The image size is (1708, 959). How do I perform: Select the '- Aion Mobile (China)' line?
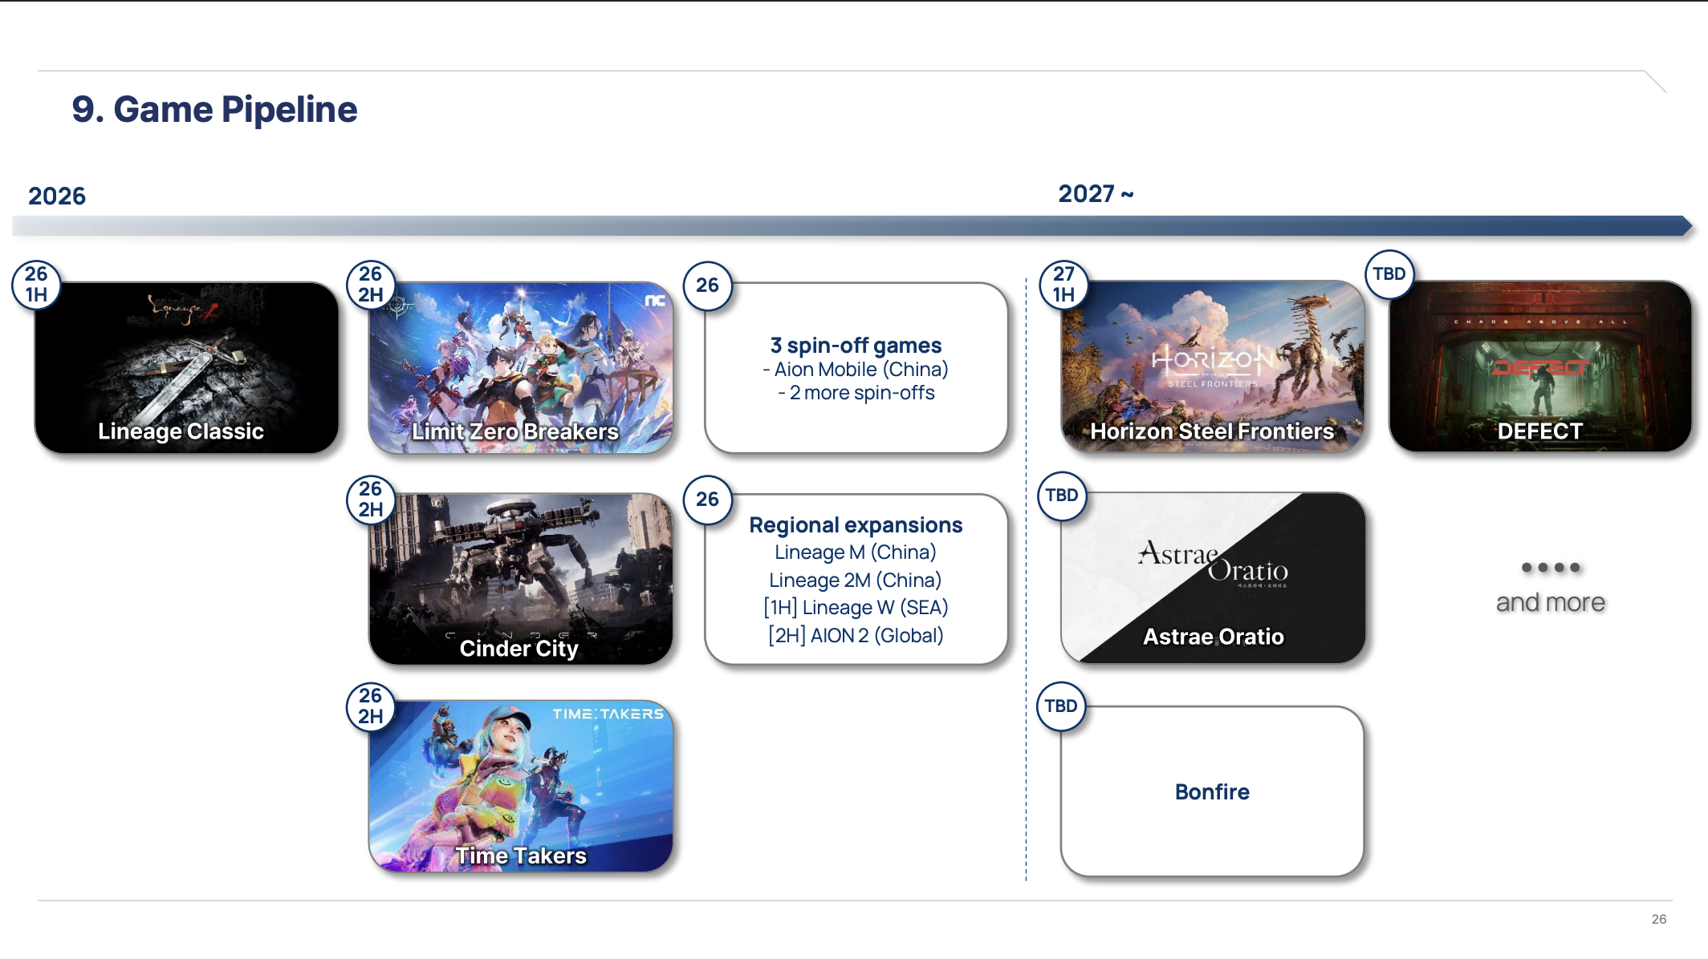pyautogui.click(x=856, y=370)
